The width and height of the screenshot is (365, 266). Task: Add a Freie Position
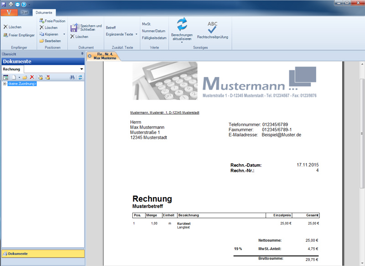pyautogui.click(x=52, y=21)
